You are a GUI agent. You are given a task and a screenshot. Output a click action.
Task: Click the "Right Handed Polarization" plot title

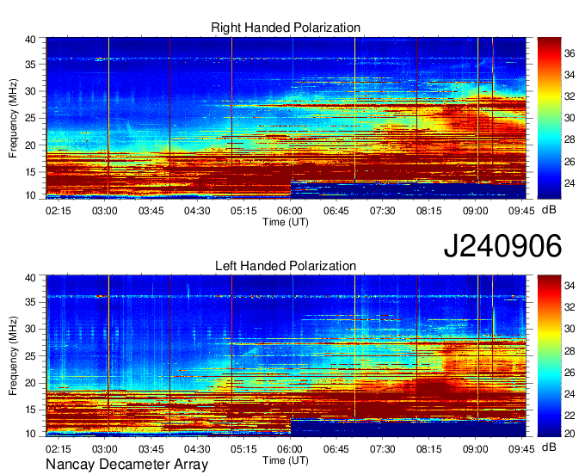[286, 28]
